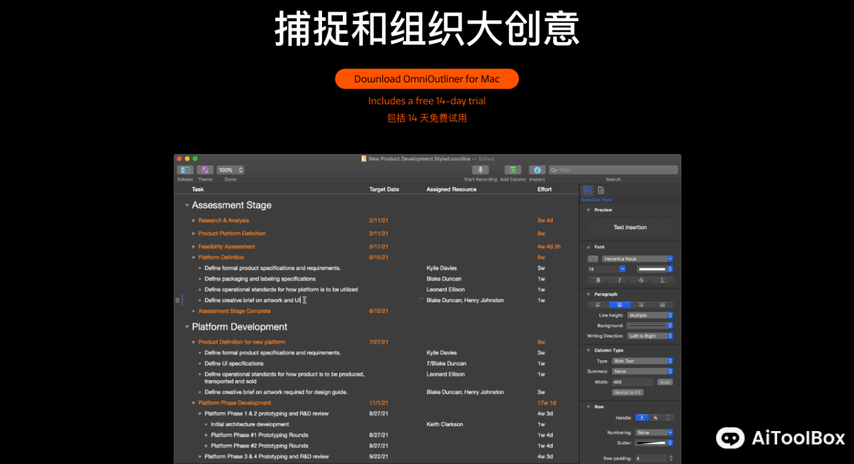The image size is (854, 464).
Task: Click Download OmniOutliner for Mac button
Action: tap(426, 79)
